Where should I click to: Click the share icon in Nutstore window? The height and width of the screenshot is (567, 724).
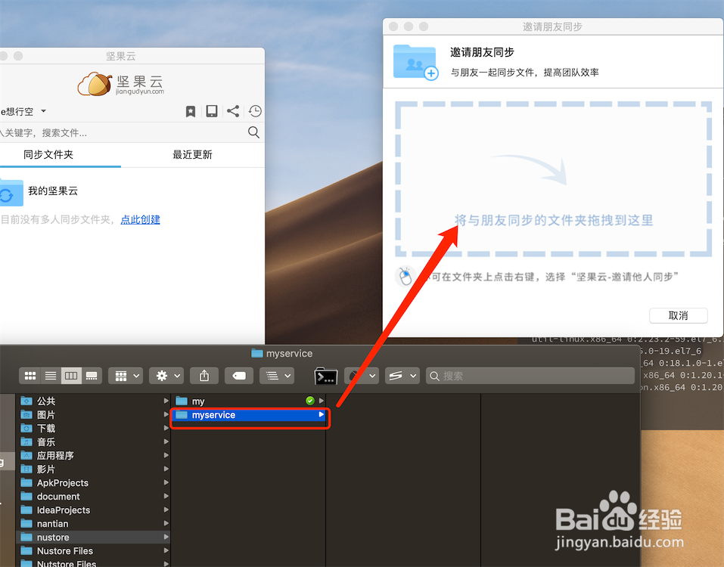(x=233, y=111)
